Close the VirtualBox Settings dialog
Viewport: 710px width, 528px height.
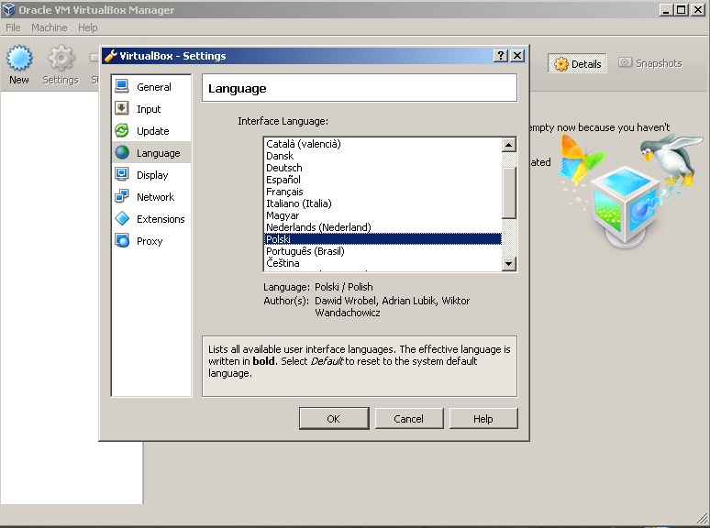point(517,56)
